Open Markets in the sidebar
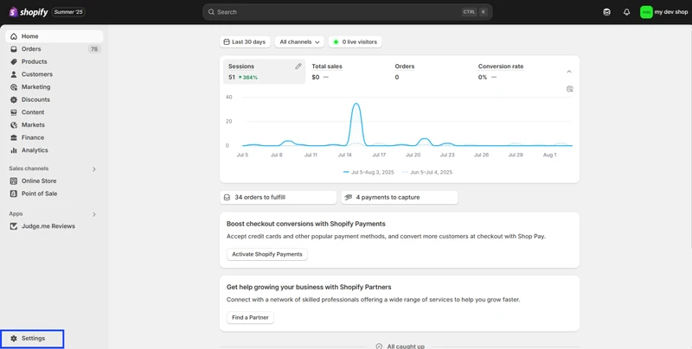 coord(54,124)
